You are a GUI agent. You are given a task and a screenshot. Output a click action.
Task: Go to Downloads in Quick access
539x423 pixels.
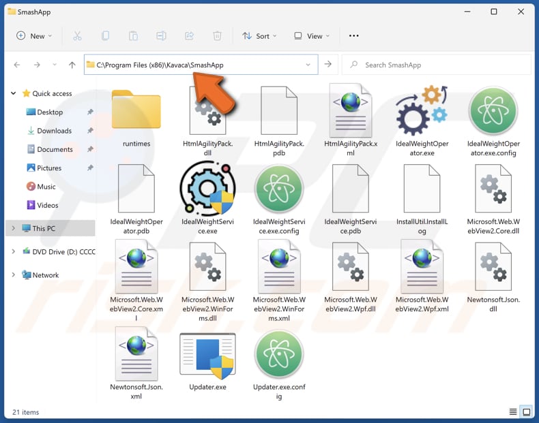pyautogui.click(x=54, y=131)
